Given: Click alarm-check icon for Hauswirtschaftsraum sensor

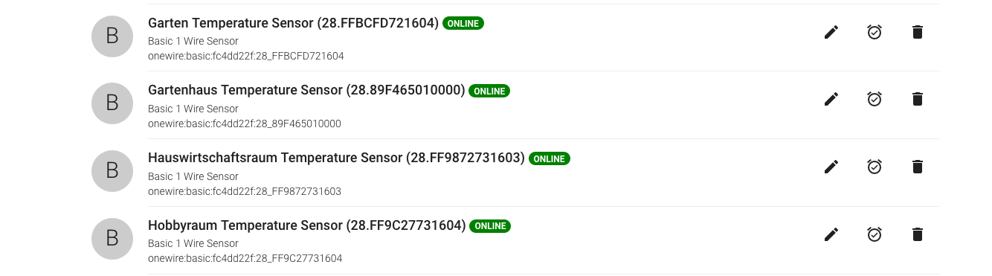Looking at the screenshot, I should tap(875, 167).
